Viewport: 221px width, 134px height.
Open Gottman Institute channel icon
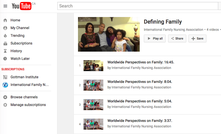tap(5, 77)
